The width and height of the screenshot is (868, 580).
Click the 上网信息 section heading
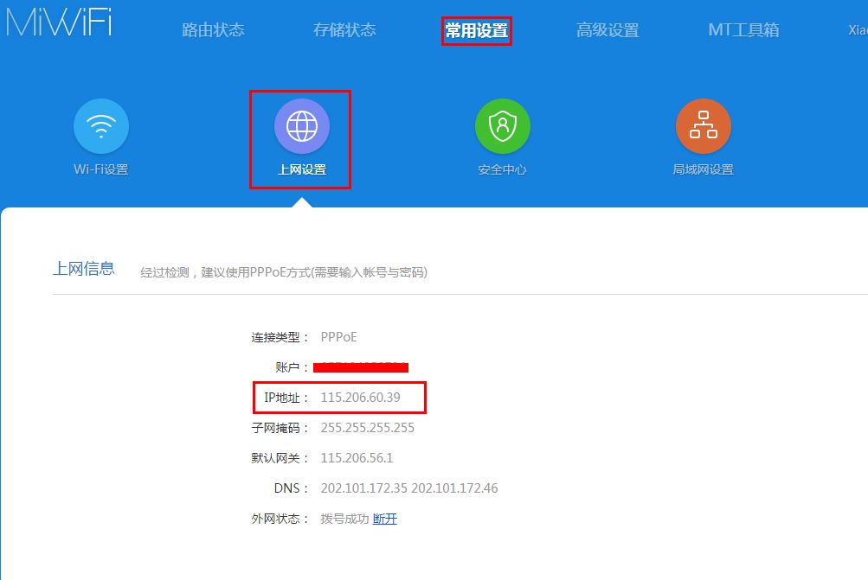click(84, 269)
